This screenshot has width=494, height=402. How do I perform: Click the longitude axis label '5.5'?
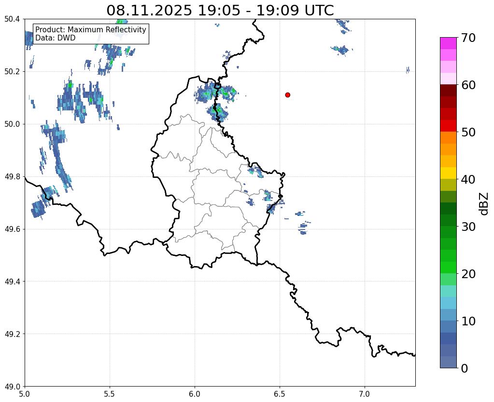[x=110, y=394]
